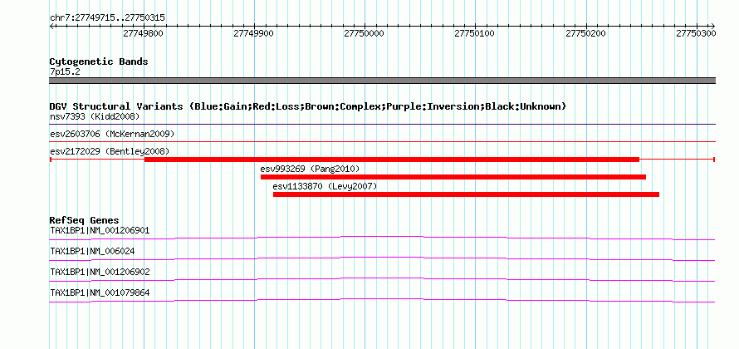Open variant esv1133870 (Levy2007) label

click(x=325, y=186)
